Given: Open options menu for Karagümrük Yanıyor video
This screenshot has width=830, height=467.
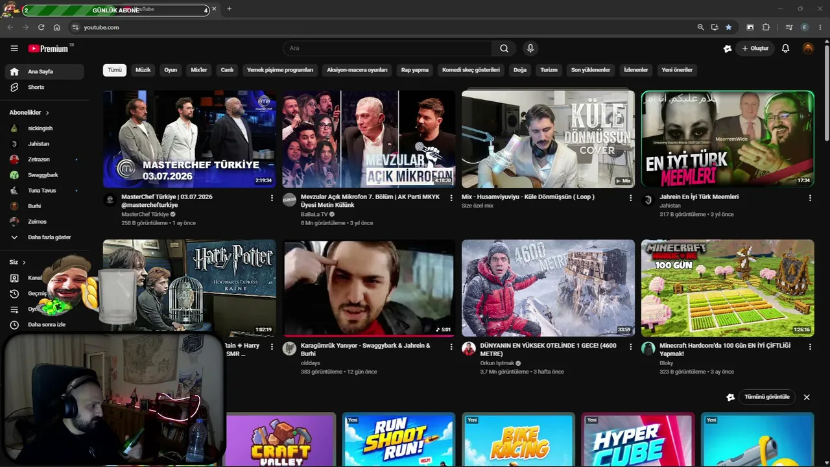Looking at the screenshot, I should tap(451, 347).
